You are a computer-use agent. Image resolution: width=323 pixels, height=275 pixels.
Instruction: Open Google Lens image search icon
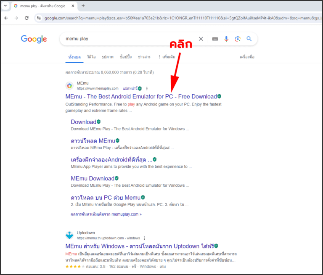point(238,39)
